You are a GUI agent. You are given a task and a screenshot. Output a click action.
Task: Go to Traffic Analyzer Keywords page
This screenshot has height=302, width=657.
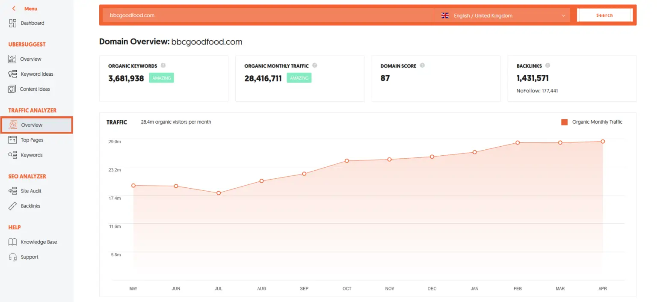tap(31, 155)
